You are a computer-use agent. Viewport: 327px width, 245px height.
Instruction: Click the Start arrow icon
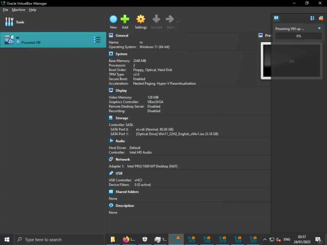[x=170, y=19]
